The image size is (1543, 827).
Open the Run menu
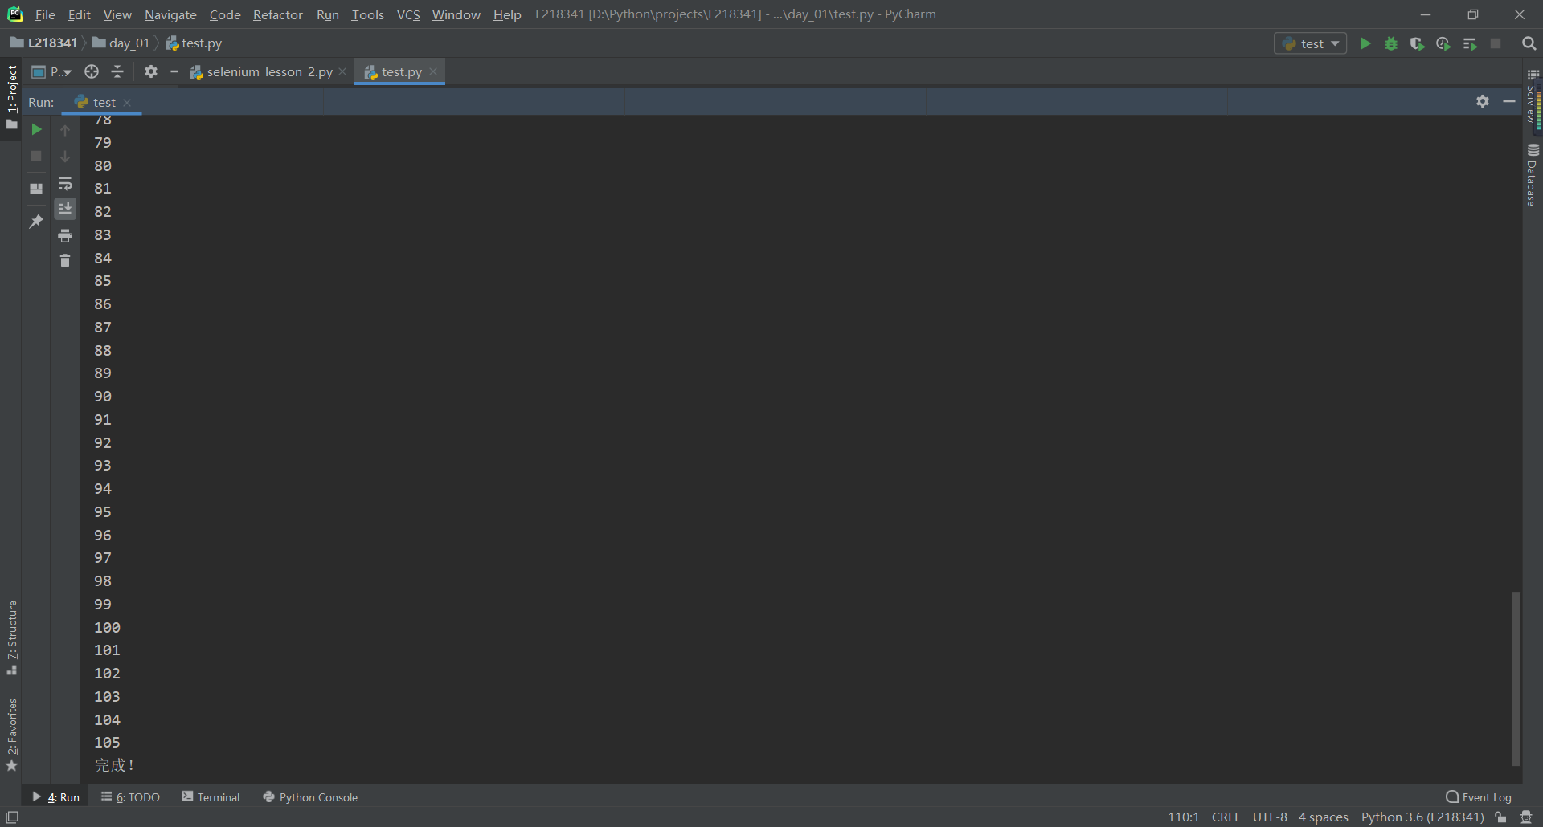point(328,14)
